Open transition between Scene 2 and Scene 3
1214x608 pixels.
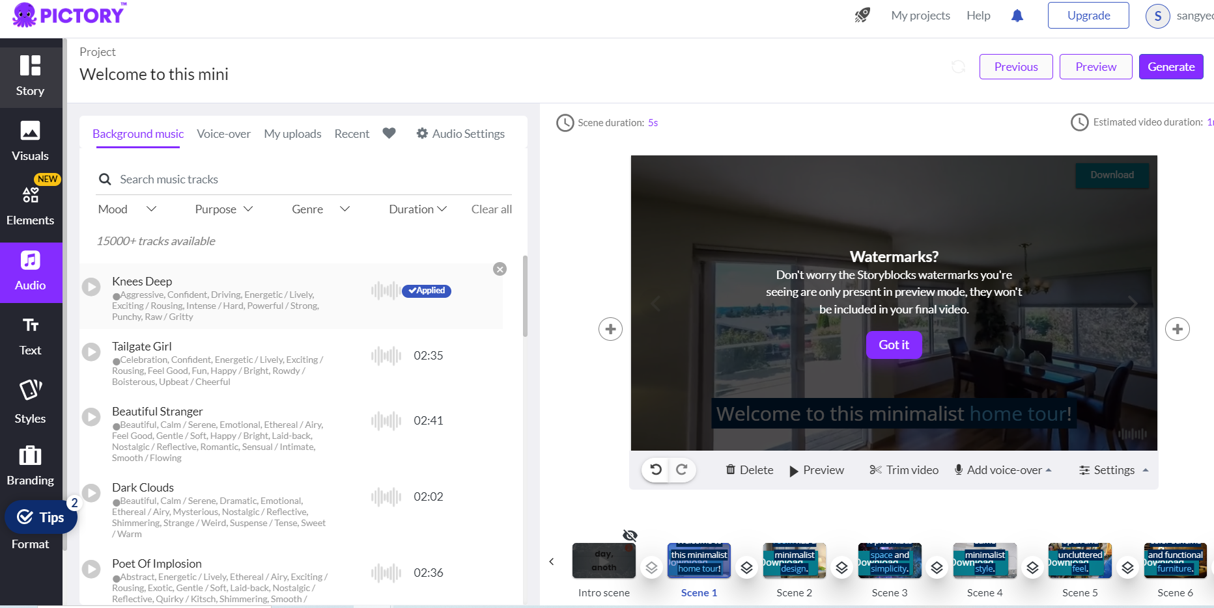(841, 568)
